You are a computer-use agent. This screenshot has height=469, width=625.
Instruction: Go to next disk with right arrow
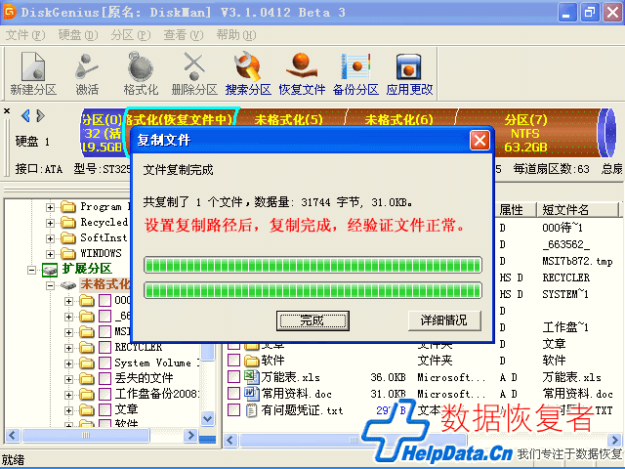tap(40, 116)
